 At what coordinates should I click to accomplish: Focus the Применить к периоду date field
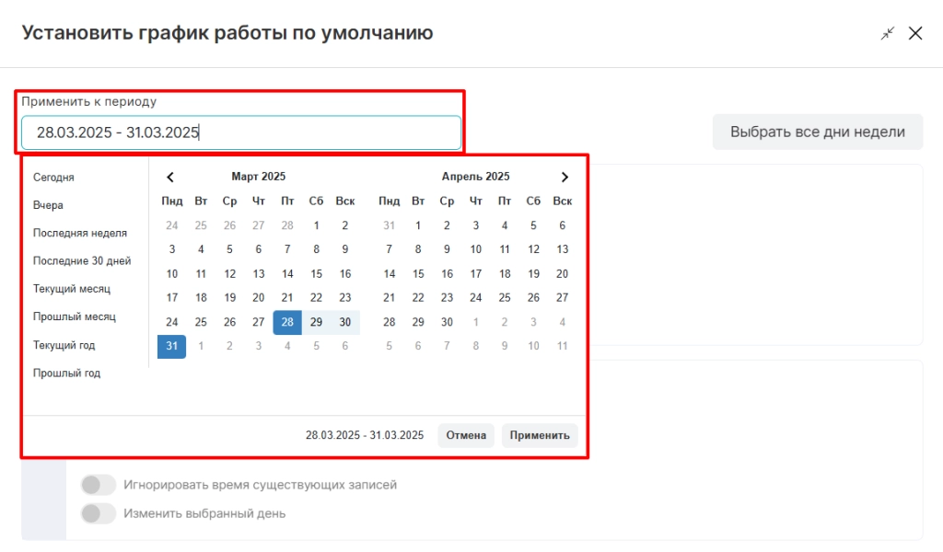(x=241, y=132)
